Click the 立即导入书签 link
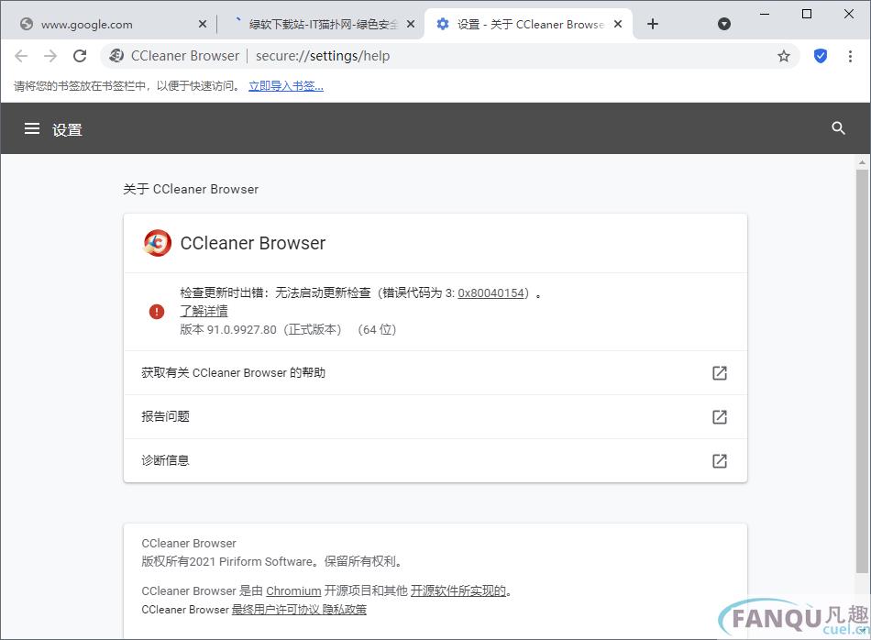 286,85
